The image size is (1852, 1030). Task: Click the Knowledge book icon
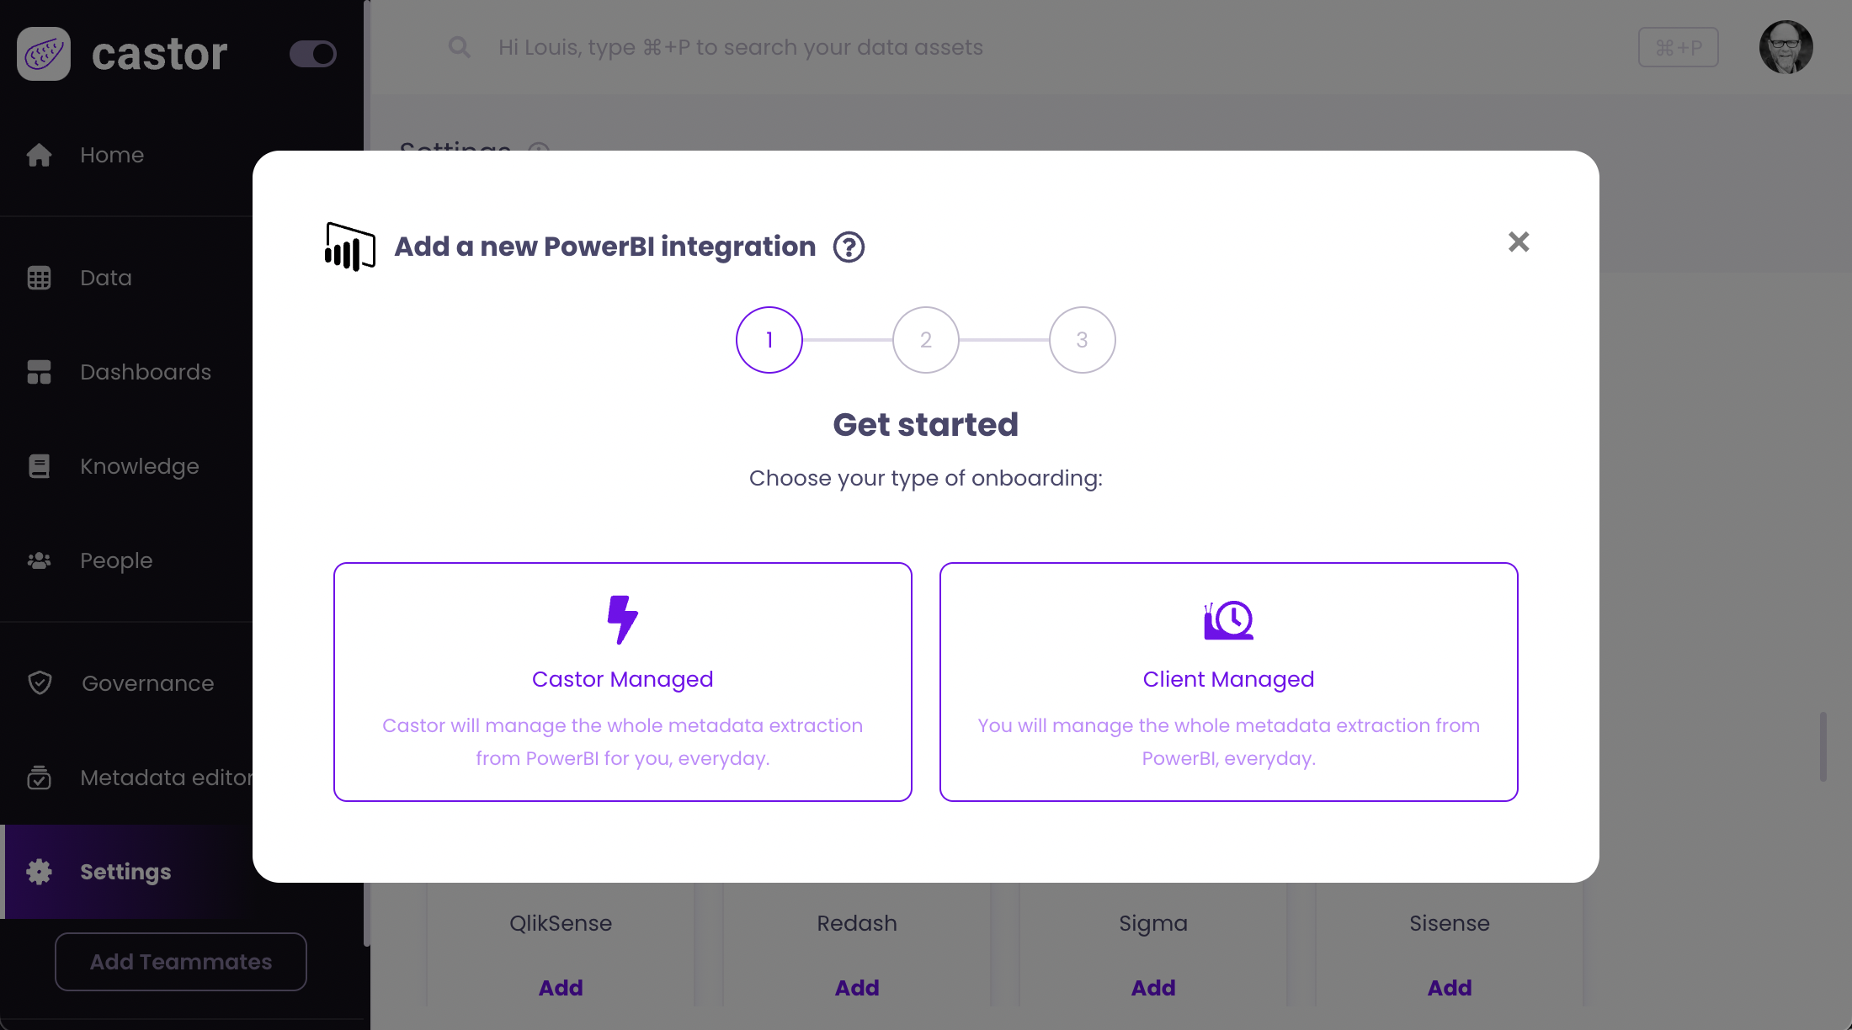click(40, 466)
